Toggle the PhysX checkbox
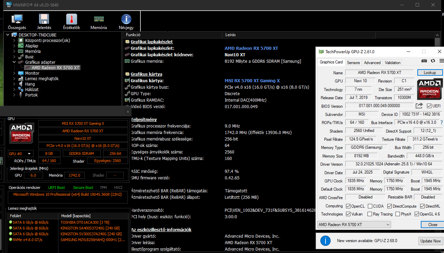The height and width of the screenshot is (253, 444). tap(398, 214)
